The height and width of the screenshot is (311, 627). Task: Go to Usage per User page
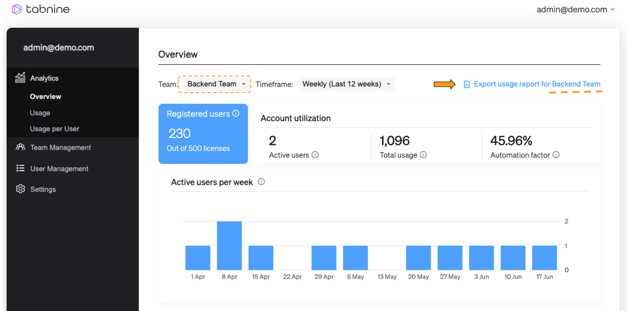click(x=54, y=129)
